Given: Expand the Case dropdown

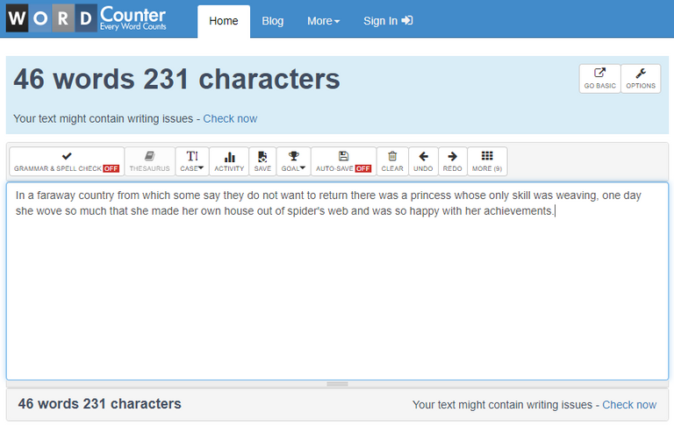Looking at the screenshot, I should point(191,161).
